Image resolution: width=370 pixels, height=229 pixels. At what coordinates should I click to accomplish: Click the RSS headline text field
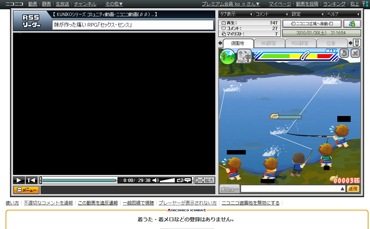pyautogui.click(x=133, y=25)
